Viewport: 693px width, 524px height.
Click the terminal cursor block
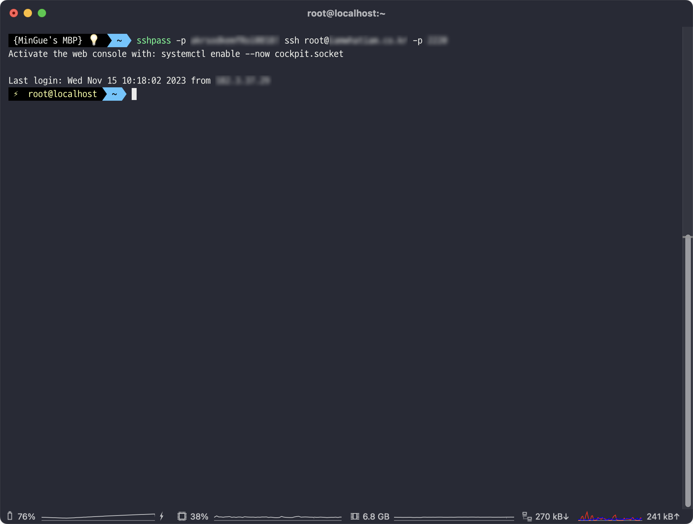(x=134, y=94)
